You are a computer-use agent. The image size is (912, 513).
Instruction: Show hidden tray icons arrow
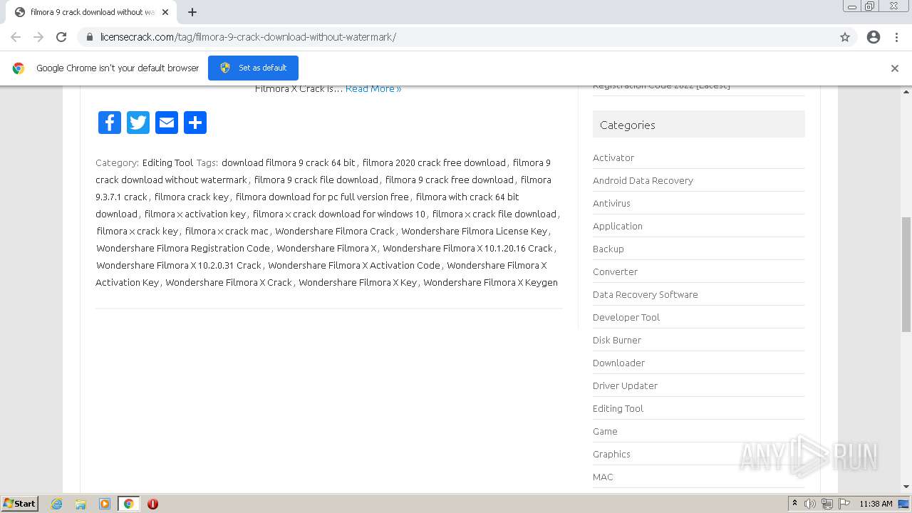pyautogui.click(x=794, y=504)
